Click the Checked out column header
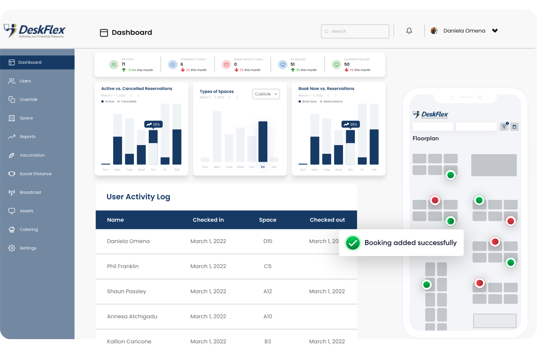The image size is (537, 358). [327, 220]
